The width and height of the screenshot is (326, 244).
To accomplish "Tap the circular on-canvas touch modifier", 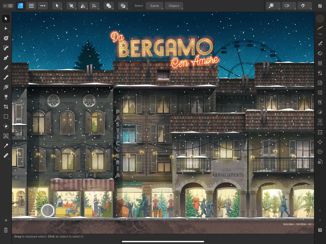I will (x=48, y=210).
